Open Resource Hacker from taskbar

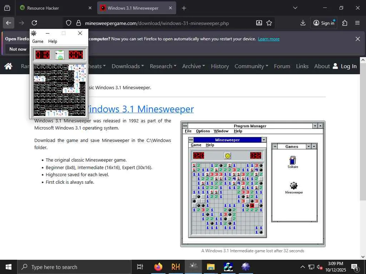(176, 267)
